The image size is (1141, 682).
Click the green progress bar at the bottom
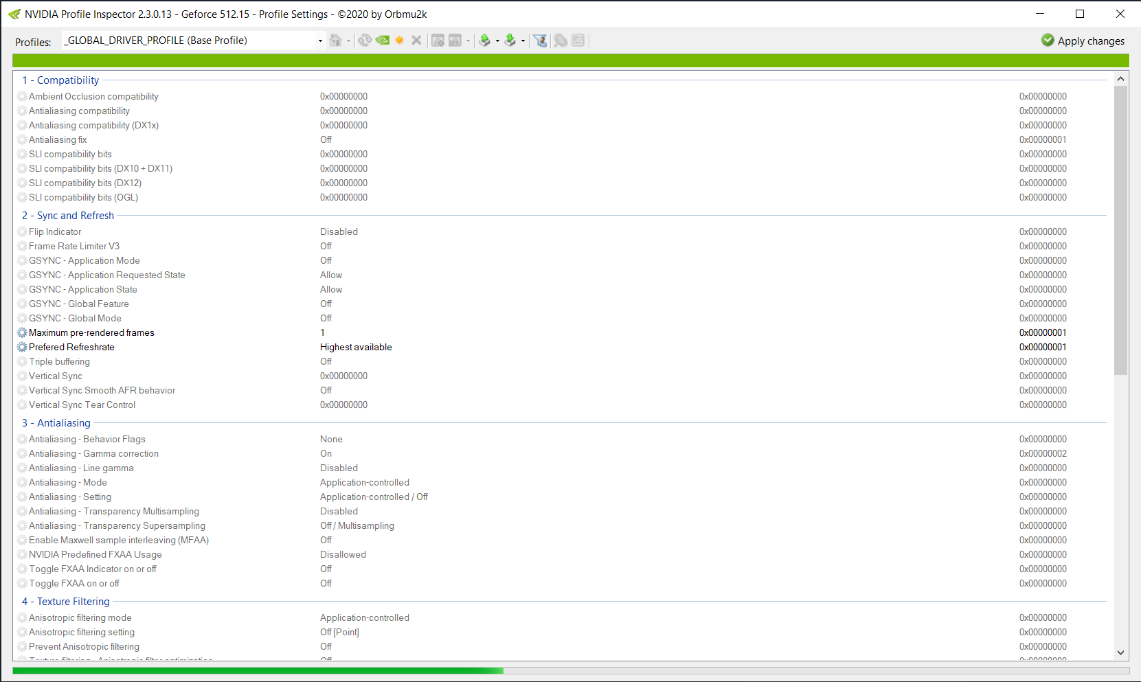click(x=258, y=670)
